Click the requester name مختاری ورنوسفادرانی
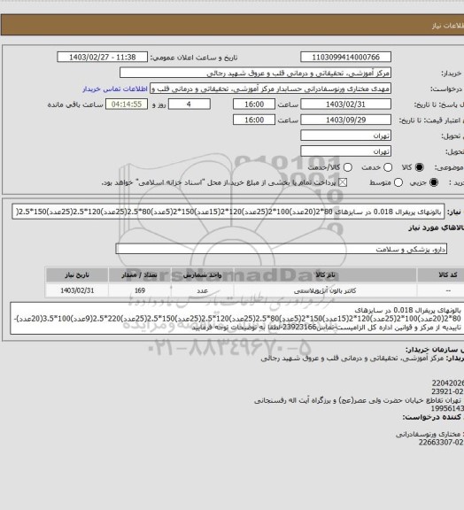464x510 pixels. pos(429,434)
